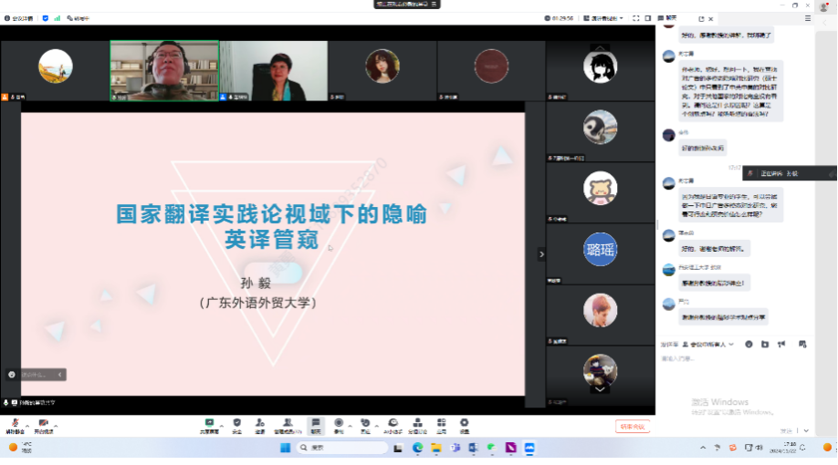Open WeChat from taskbar
Screen dimensions: 838x465
tap(492, 448)
